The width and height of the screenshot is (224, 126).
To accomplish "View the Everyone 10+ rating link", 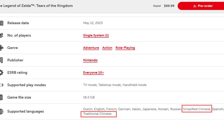I will pos(93,72).
